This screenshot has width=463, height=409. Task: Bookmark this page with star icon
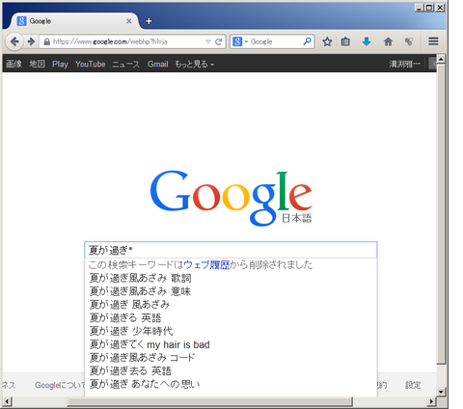click(x=327, y=41)
